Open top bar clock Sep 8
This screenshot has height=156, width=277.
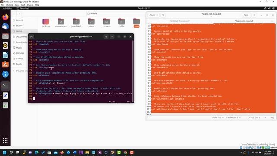coord(144,8)
